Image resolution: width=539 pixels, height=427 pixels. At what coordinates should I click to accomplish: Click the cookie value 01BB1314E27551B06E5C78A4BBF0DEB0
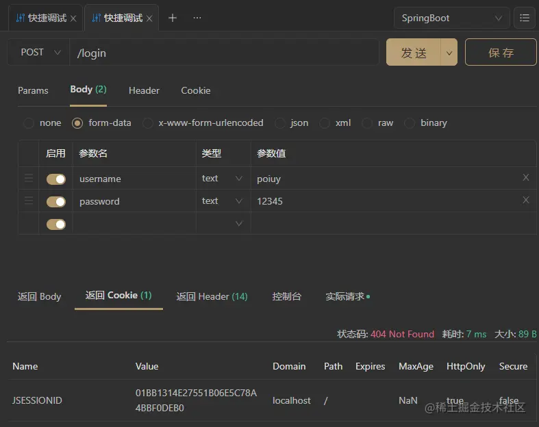[196, 400]
